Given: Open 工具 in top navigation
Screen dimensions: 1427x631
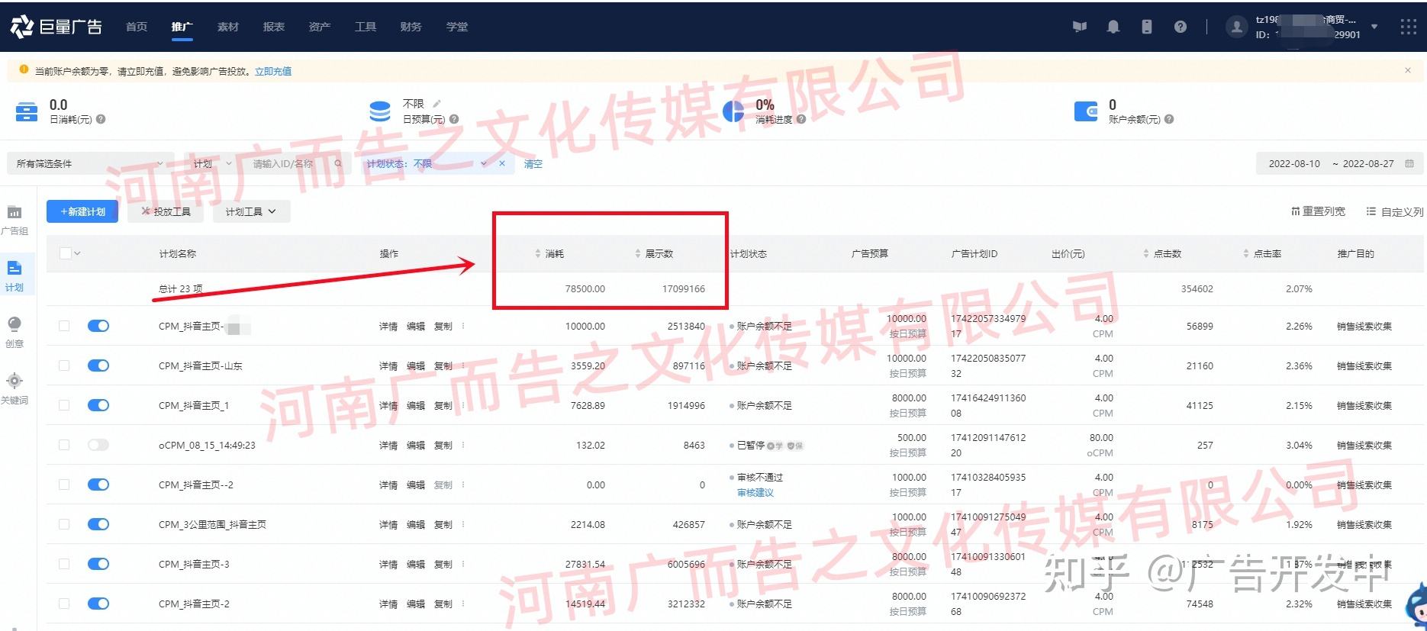Looking at the screenshot, I should (x=366, y=27).
